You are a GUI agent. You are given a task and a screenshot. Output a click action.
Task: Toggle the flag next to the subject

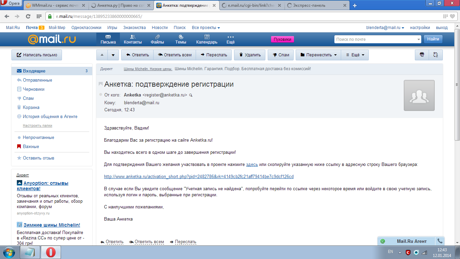(101, 84)
